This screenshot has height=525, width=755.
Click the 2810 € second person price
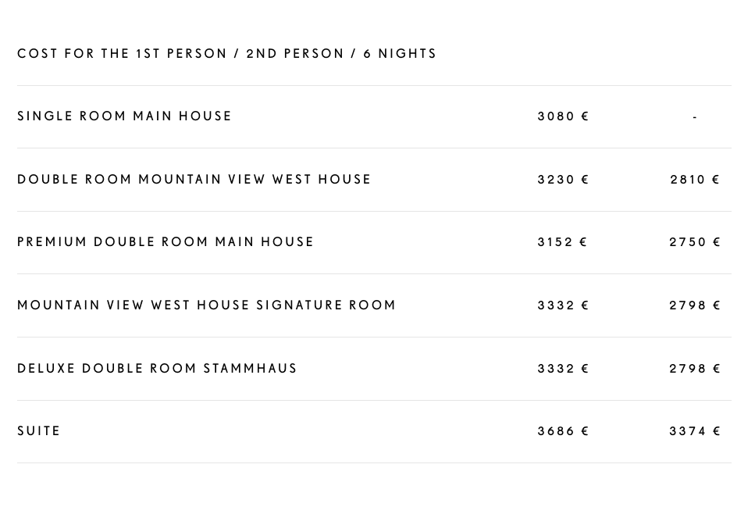tap(694, 180)
